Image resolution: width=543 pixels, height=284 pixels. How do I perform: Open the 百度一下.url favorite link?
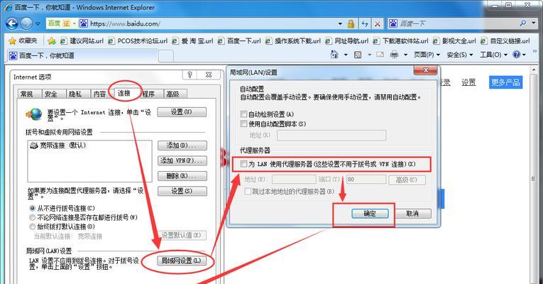[x=239, y=41]
